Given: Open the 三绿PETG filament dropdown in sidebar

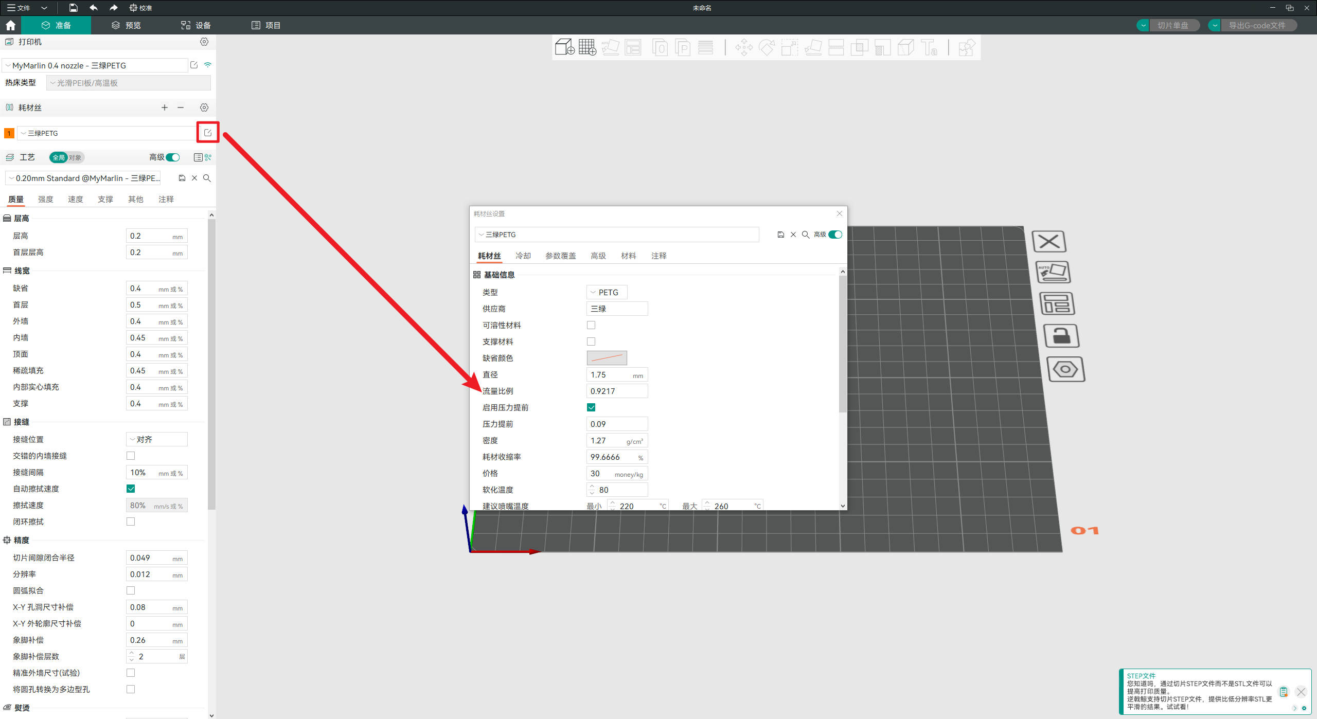Looking at the screenshot, I should pos(106,133).
